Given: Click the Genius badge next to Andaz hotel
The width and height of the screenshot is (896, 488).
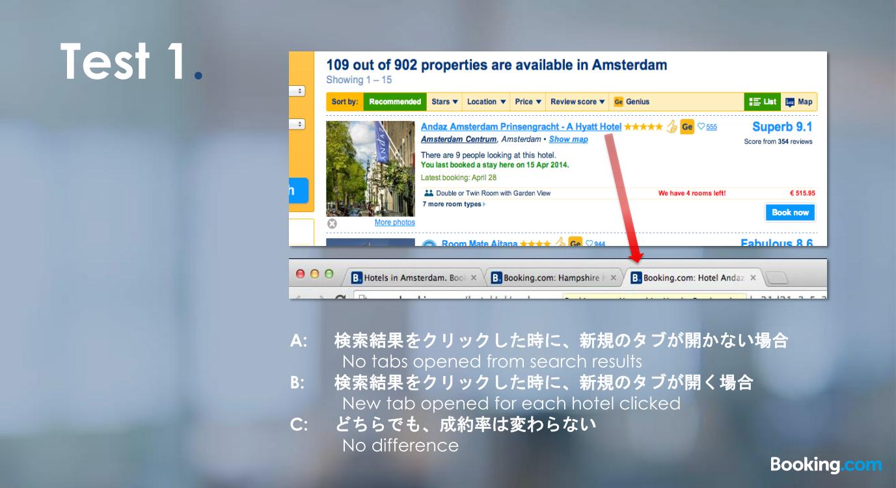Looking at the screenshot, I should 686,127.
